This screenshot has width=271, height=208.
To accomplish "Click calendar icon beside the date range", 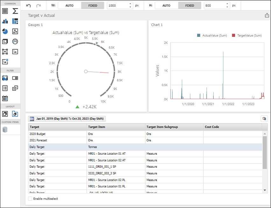I will [32, 119].
